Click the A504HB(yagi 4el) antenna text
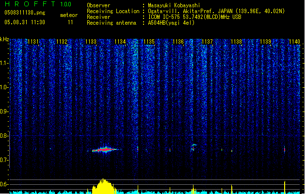The image size is (305, 194). pyautogui.click(x=171, y=23)
